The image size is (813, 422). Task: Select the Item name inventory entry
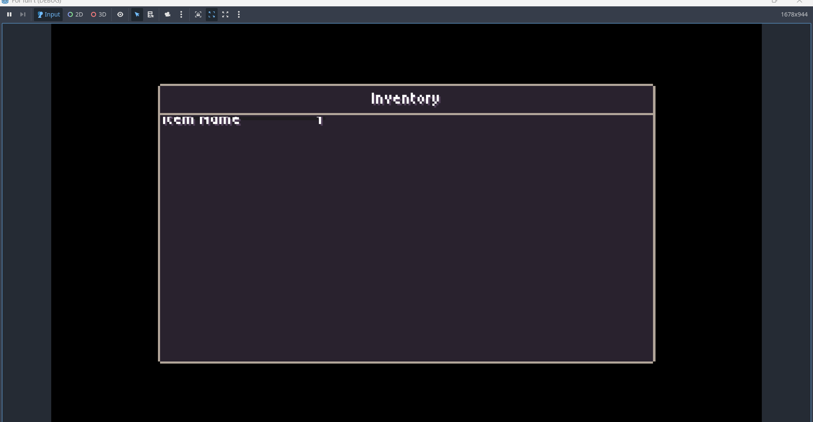(202, 121)
